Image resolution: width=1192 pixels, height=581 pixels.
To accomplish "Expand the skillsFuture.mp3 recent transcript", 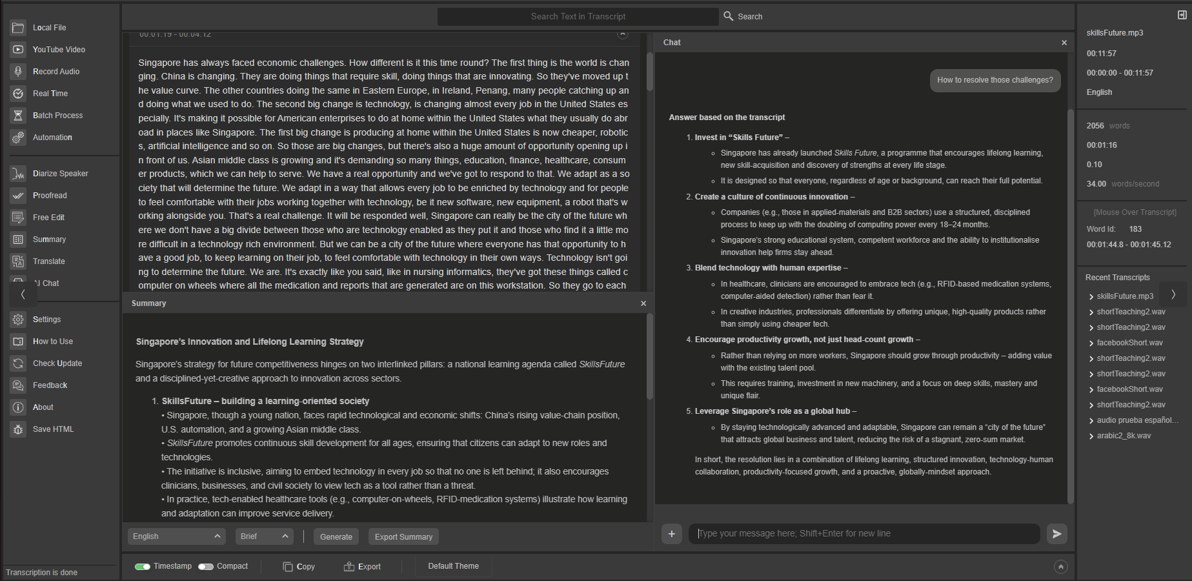I will tap(1091, 297).
